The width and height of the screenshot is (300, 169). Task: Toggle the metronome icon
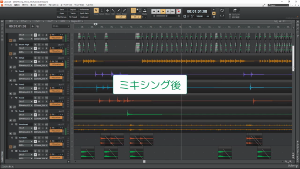pos(214,17)
